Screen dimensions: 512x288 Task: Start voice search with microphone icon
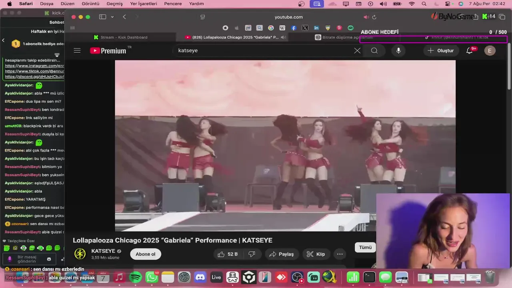point(398,50)
